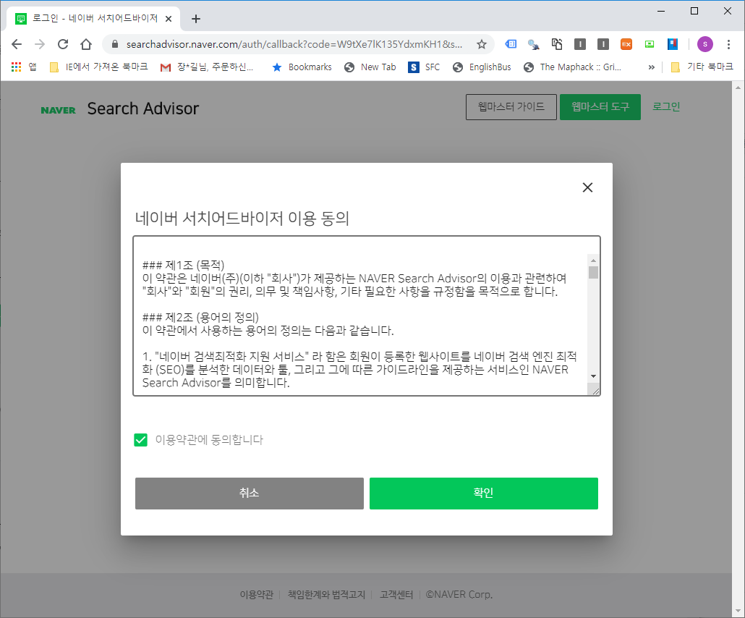Click the '### 제2조 (용어의 정의)' line
Image resolution: width=745 pixels, height=618 pixels.
pos(200,317)
